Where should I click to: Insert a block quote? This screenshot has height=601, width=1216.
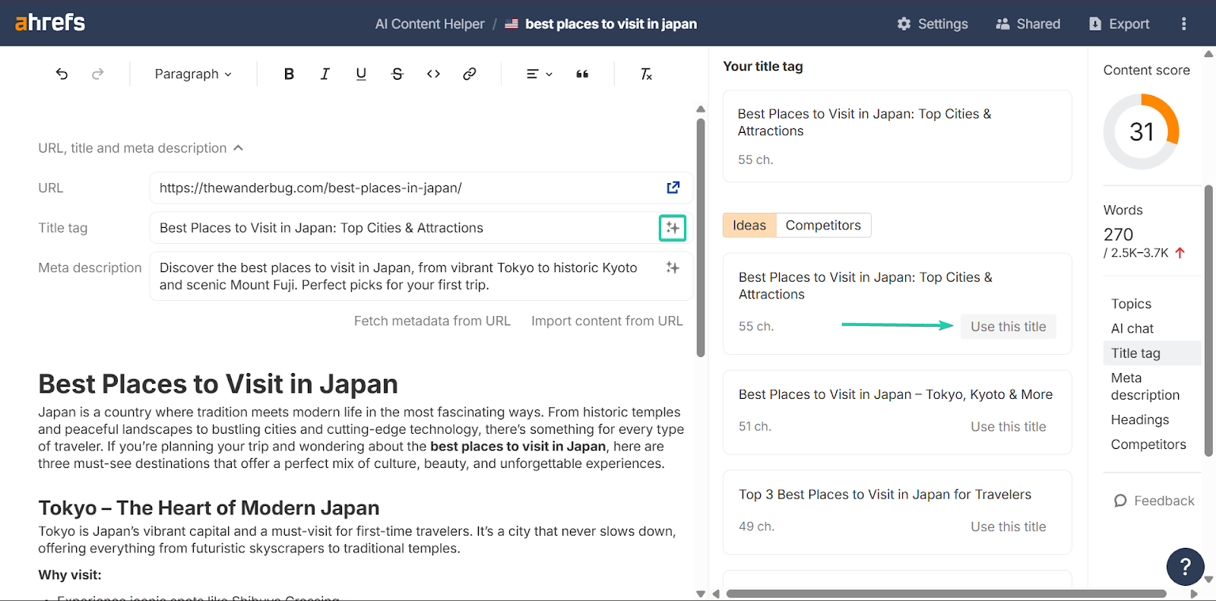pos(582,74)
